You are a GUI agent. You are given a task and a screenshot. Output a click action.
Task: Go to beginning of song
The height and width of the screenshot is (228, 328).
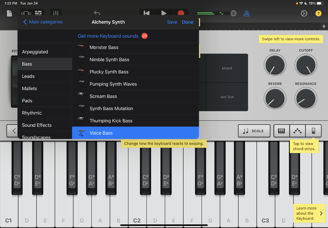[146, 13]
